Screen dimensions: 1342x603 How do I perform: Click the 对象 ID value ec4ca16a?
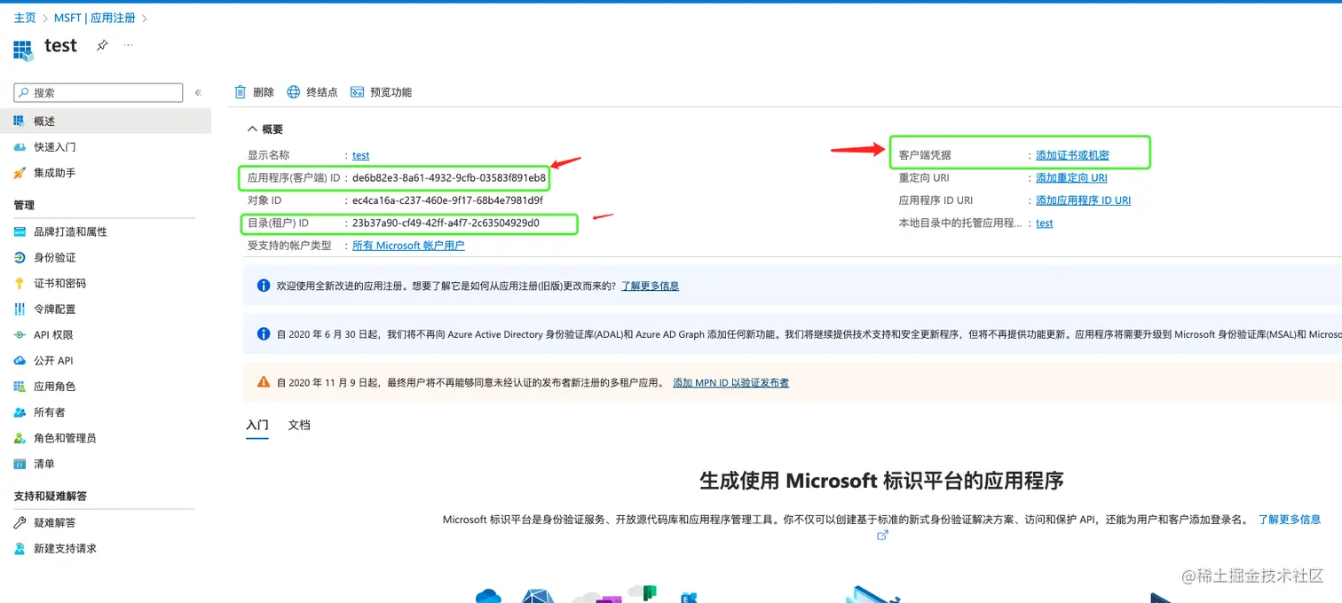[x=447, y=200]
